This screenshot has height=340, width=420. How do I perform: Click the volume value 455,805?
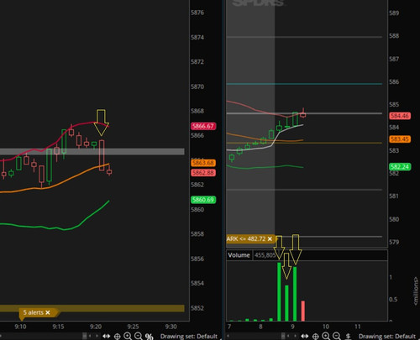[x=265, y=255]
